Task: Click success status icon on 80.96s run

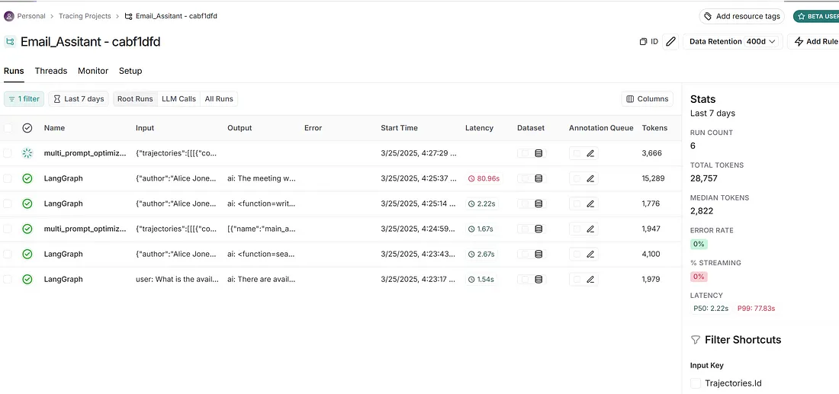Action: point(27,178)
